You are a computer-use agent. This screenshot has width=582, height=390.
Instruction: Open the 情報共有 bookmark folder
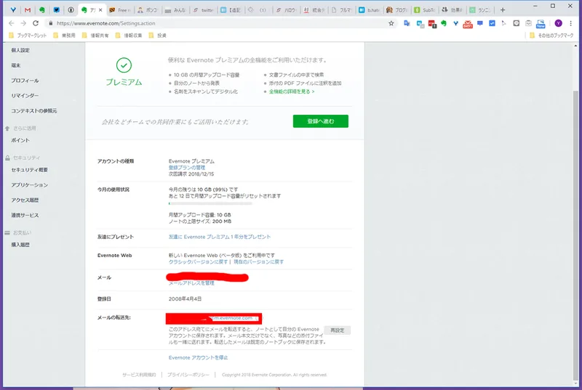(x=95, y=36)
